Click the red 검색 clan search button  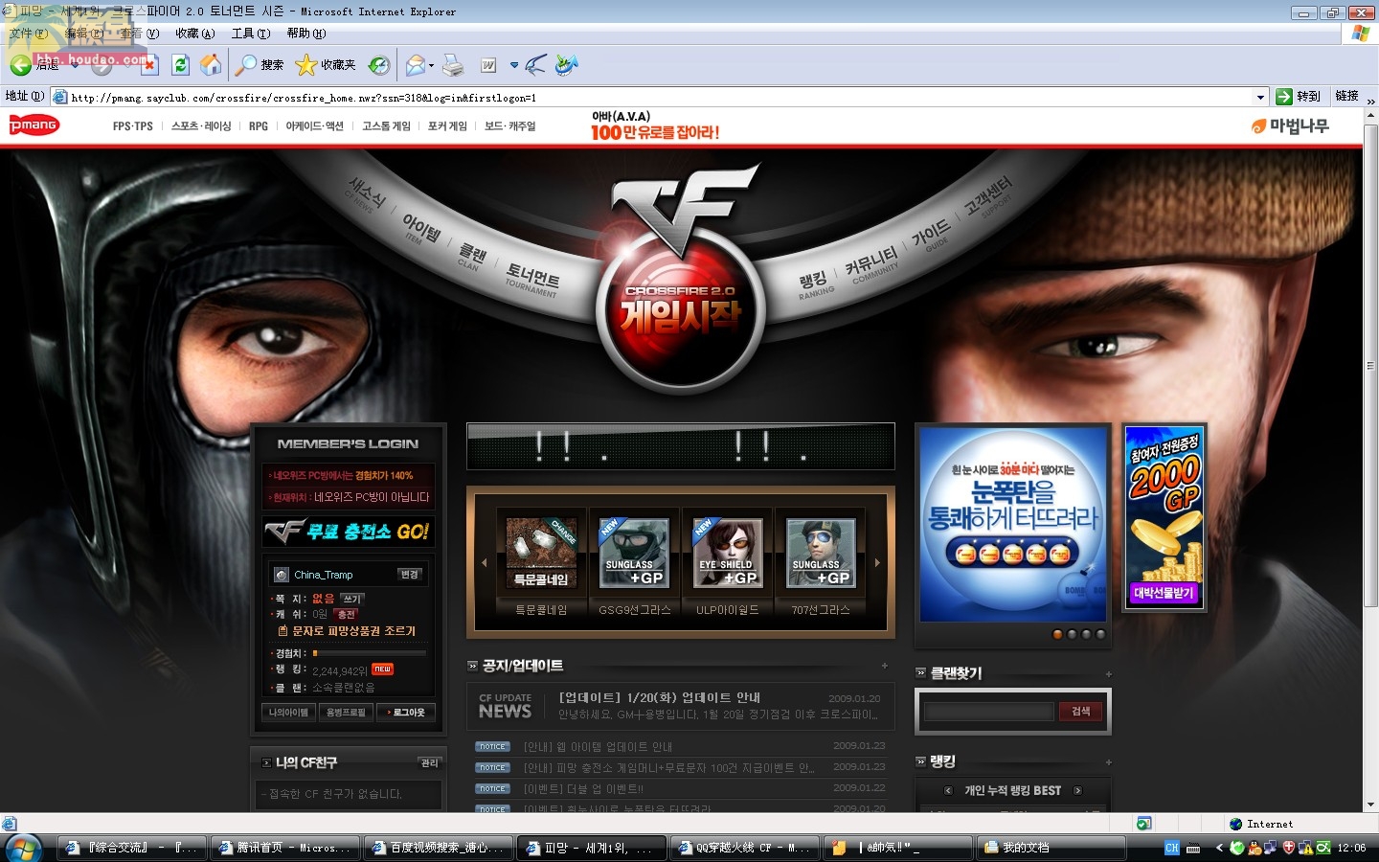click(x=1080, y=712)
